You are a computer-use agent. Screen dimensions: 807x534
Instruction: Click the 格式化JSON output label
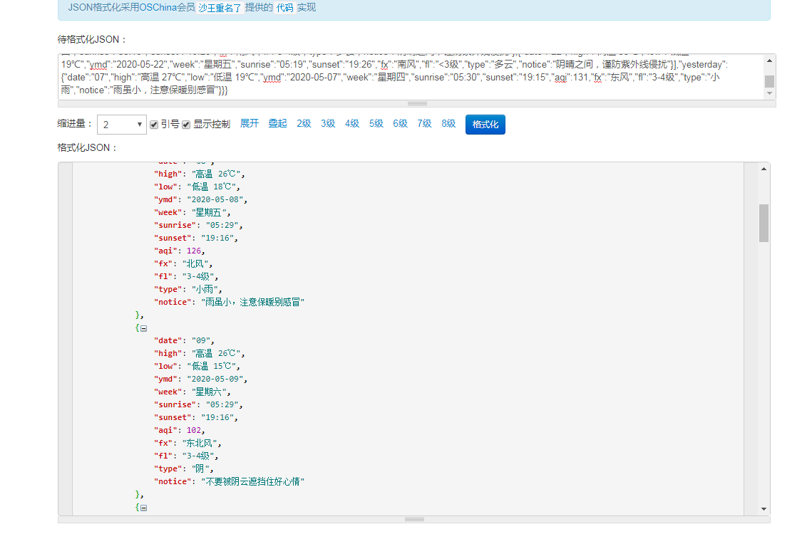(x=87, y=147)
